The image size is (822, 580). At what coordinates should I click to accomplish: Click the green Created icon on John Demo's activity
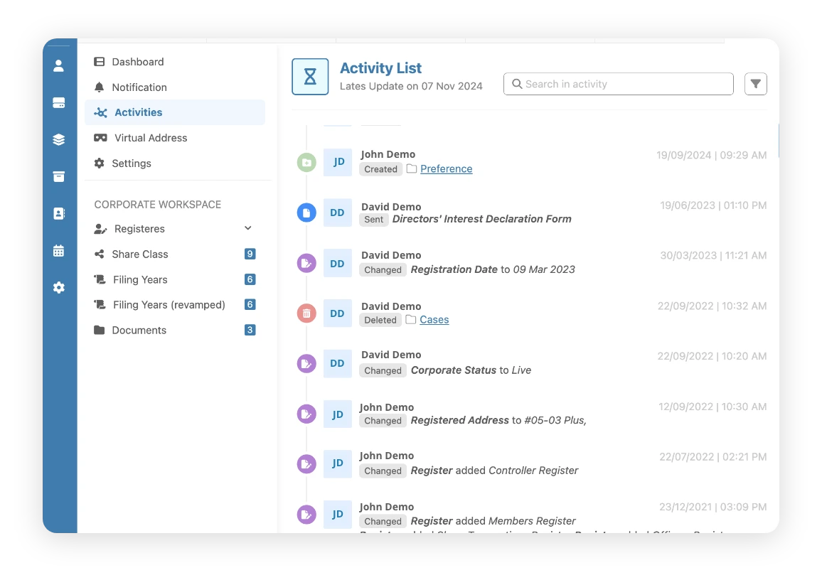coord(306,162)
